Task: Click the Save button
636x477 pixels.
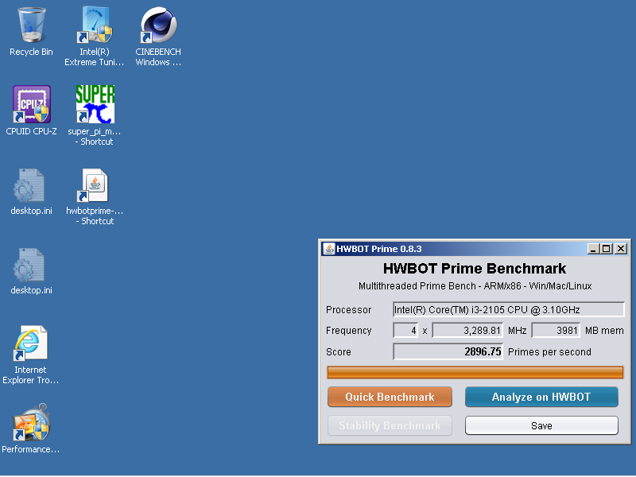Action: [541, 425]
